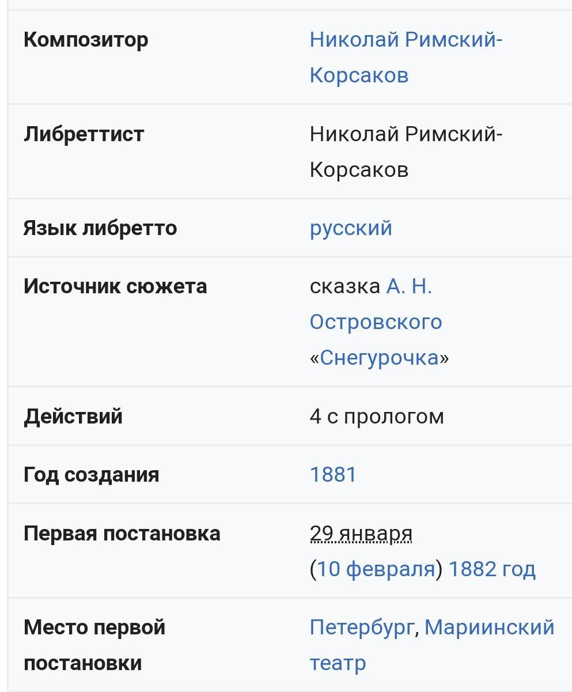This screenshot has height=692, width=572.
Task: Click the Язык либретто label
Action: pos(100,228)
